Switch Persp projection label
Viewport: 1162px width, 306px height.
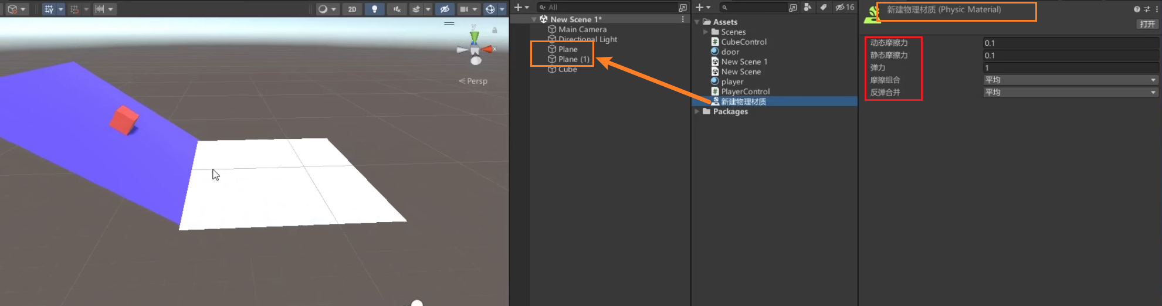tap(473, 81)
